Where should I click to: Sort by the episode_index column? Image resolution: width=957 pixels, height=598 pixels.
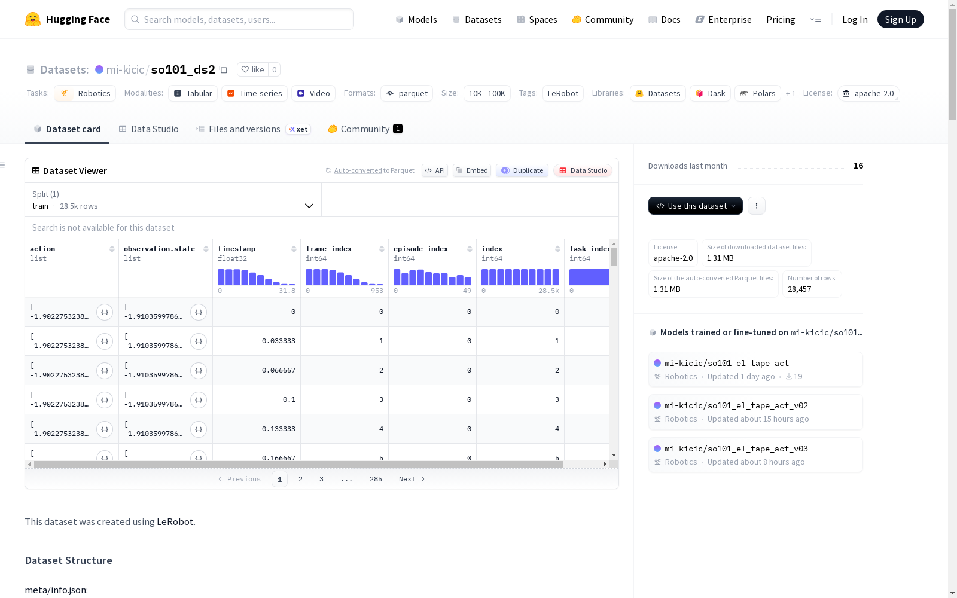coord(470,249)
